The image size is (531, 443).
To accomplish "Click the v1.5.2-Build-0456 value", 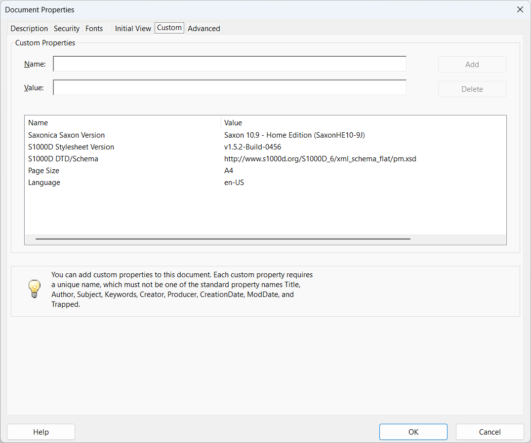I will [252, 147].
